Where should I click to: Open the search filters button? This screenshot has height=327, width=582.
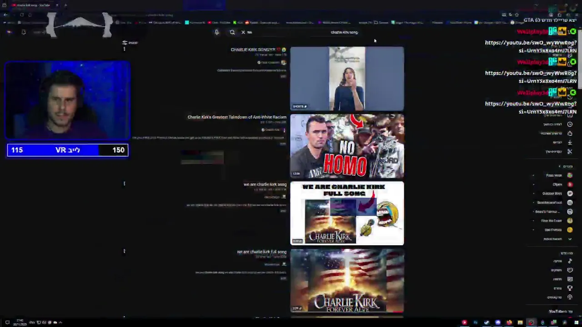(130, 43)
